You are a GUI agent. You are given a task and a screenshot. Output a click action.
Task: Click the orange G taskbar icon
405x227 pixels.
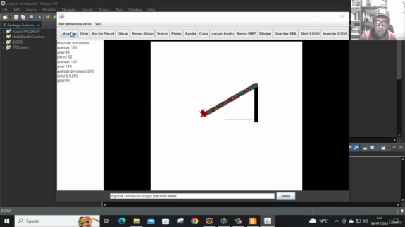(253, 221)
